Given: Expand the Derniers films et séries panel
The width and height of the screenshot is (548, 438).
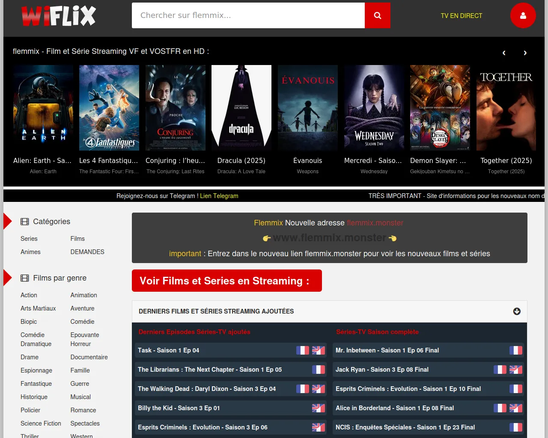Looking at the screenshot, I should [517, 311].
